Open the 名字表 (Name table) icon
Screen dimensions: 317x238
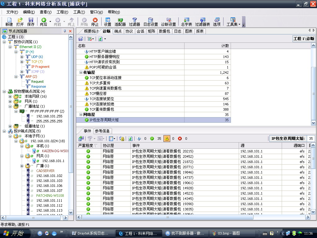pos(186,22)
